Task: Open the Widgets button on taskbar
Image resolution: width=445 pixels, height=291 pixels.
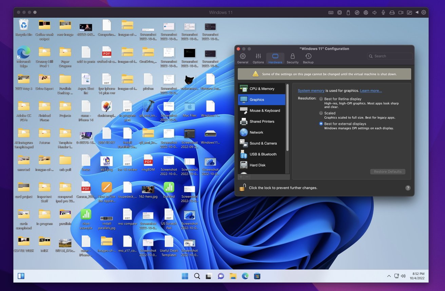Action: 21,276
